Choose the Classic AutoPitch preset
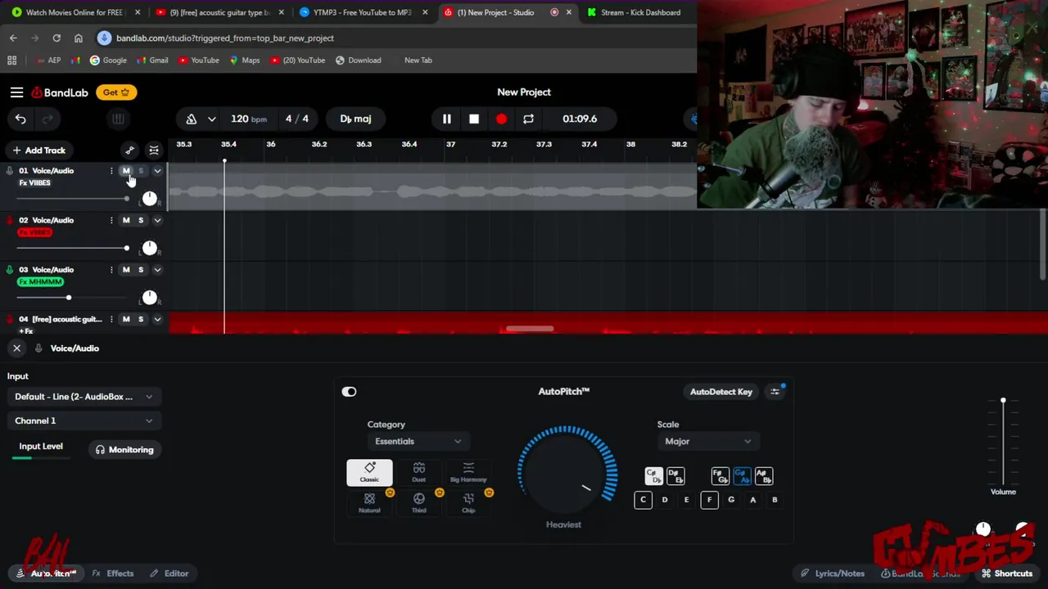Image resolution: width=1048 pixels, height=589 pixels. click(x=369, y=473)
